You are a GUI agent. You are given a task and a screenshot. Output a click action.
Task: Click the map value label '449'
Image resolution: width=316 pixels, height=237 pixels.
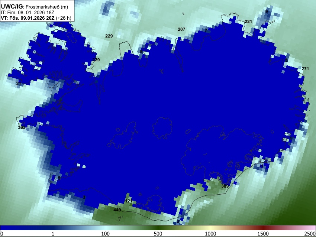pyautogui.click(x=117, y=210)
